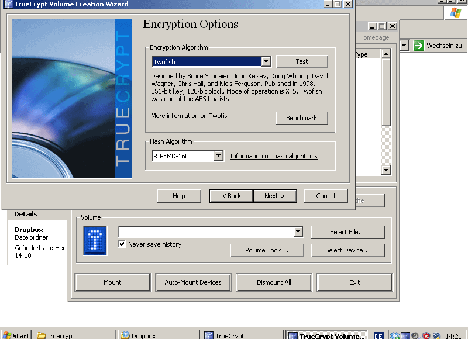468x339 pixels.
Task: Click the TrueCrypt Volume Creation Wizard title icon
Action: coord(8,4)
